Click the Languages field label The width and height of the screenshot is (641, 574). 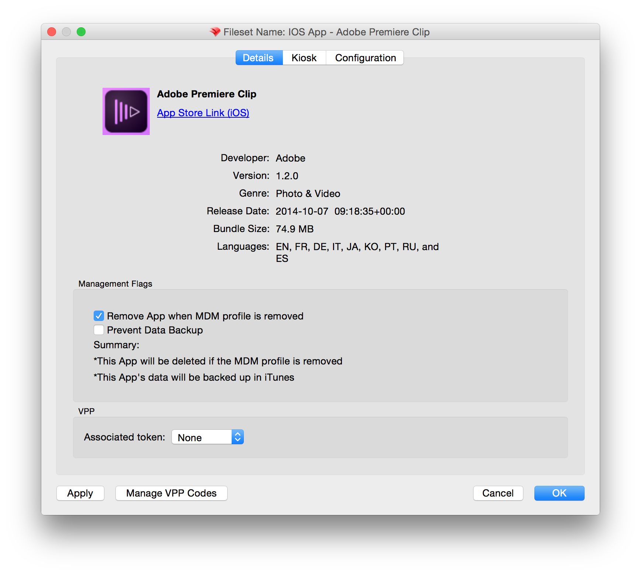click(x=243, y=246)
